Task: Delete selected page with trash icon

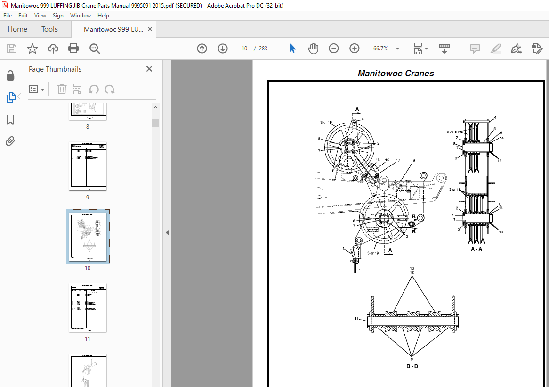Action: pyautogui.click(x=62, y=90)
